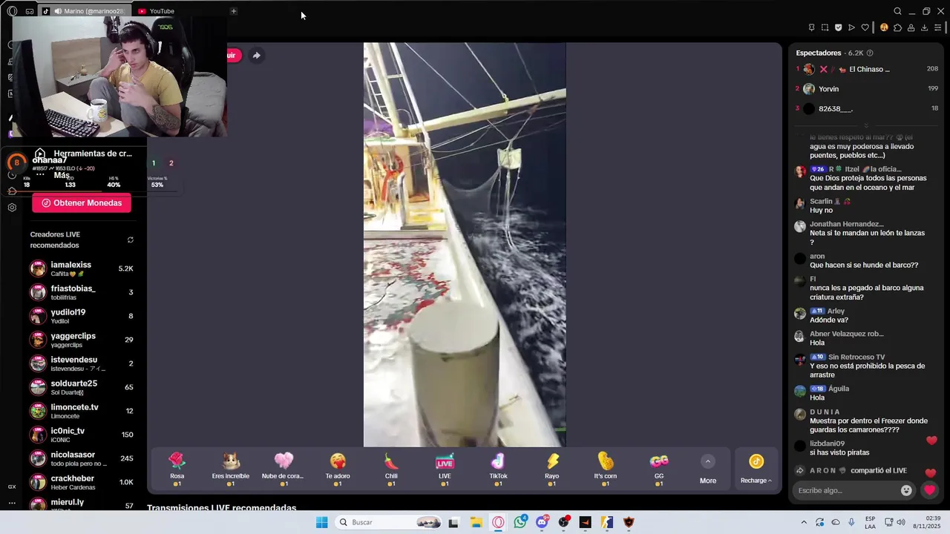The image size is (950, 534).
Task: Open the Recharge coins menu
Action: pyautogui.click(x=756, y=469)
